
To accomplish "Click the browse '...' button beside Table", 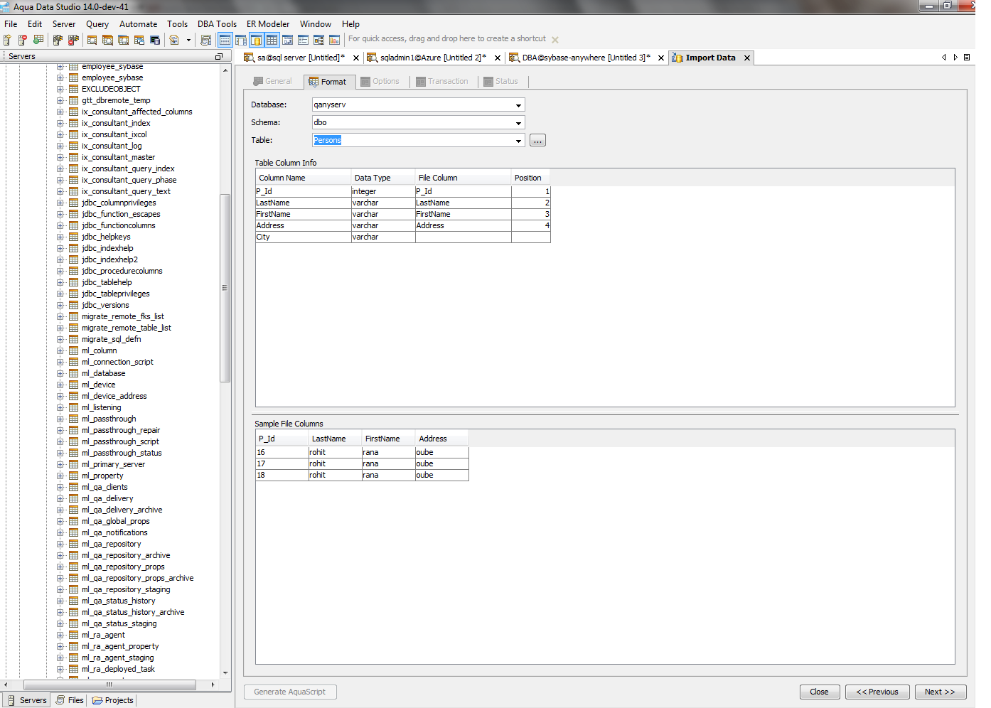I will point(537,141).
